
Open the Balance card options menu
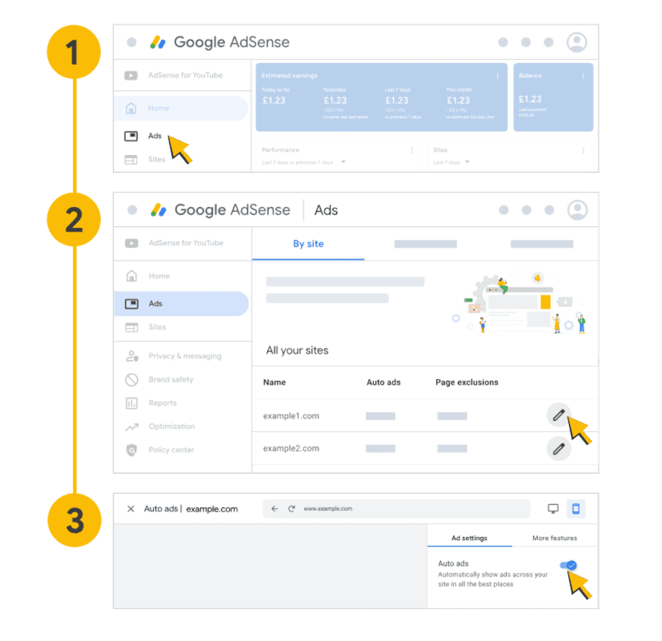pos(583,76)
